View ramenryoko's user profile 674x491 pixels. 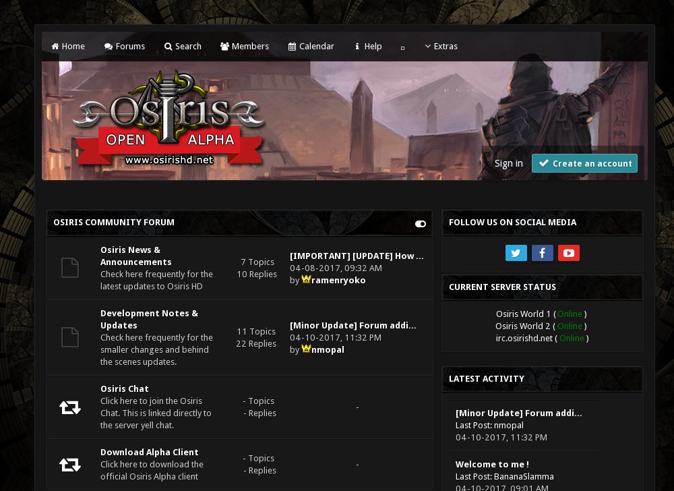pyautogui.click(x=338, y=280)
